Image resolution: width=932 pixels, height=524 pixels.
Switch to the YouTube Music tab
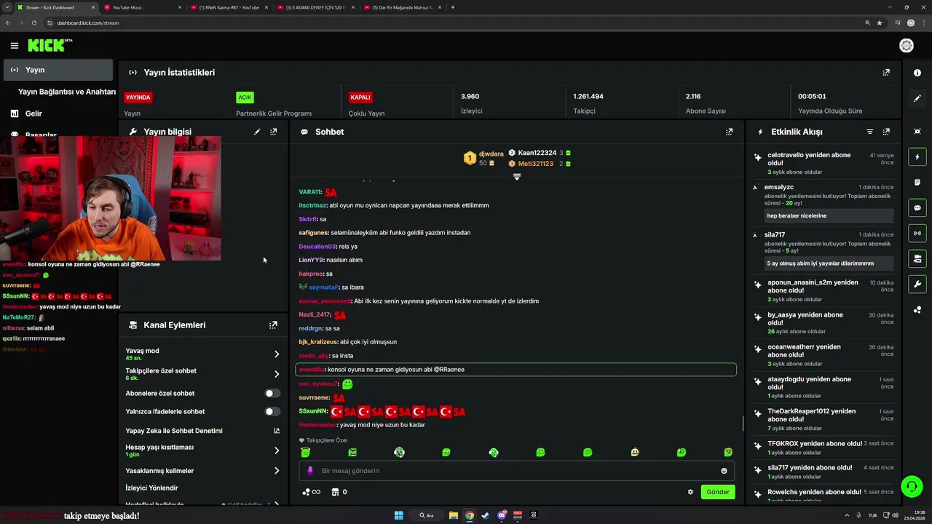[x=142, y=7]
